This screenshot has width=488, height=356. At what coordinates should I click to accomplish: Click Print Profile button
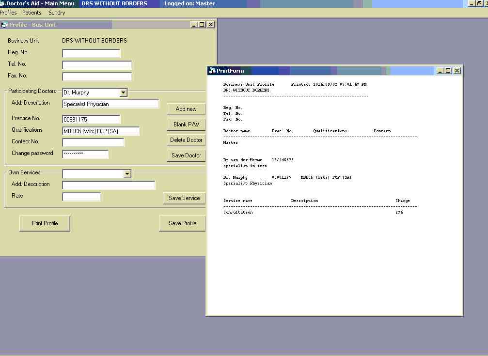point(45,223)
